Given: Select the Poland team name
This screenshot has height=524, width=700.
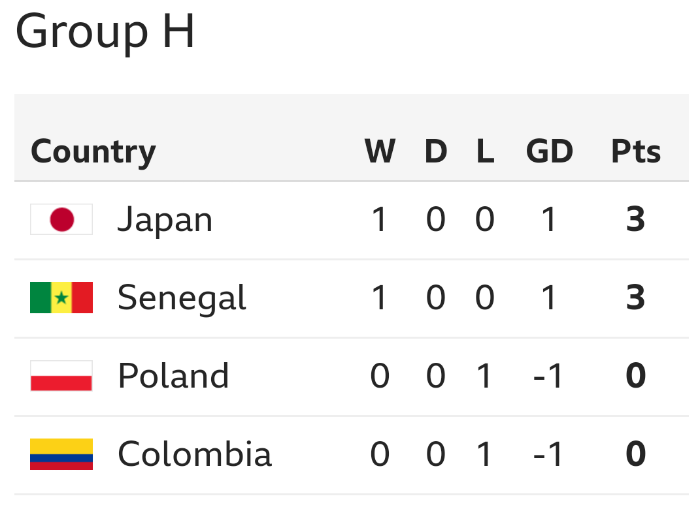Looking at the screenshot, I should (173, 377).
